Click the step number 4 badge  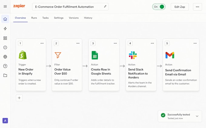[x=130, y=43]
